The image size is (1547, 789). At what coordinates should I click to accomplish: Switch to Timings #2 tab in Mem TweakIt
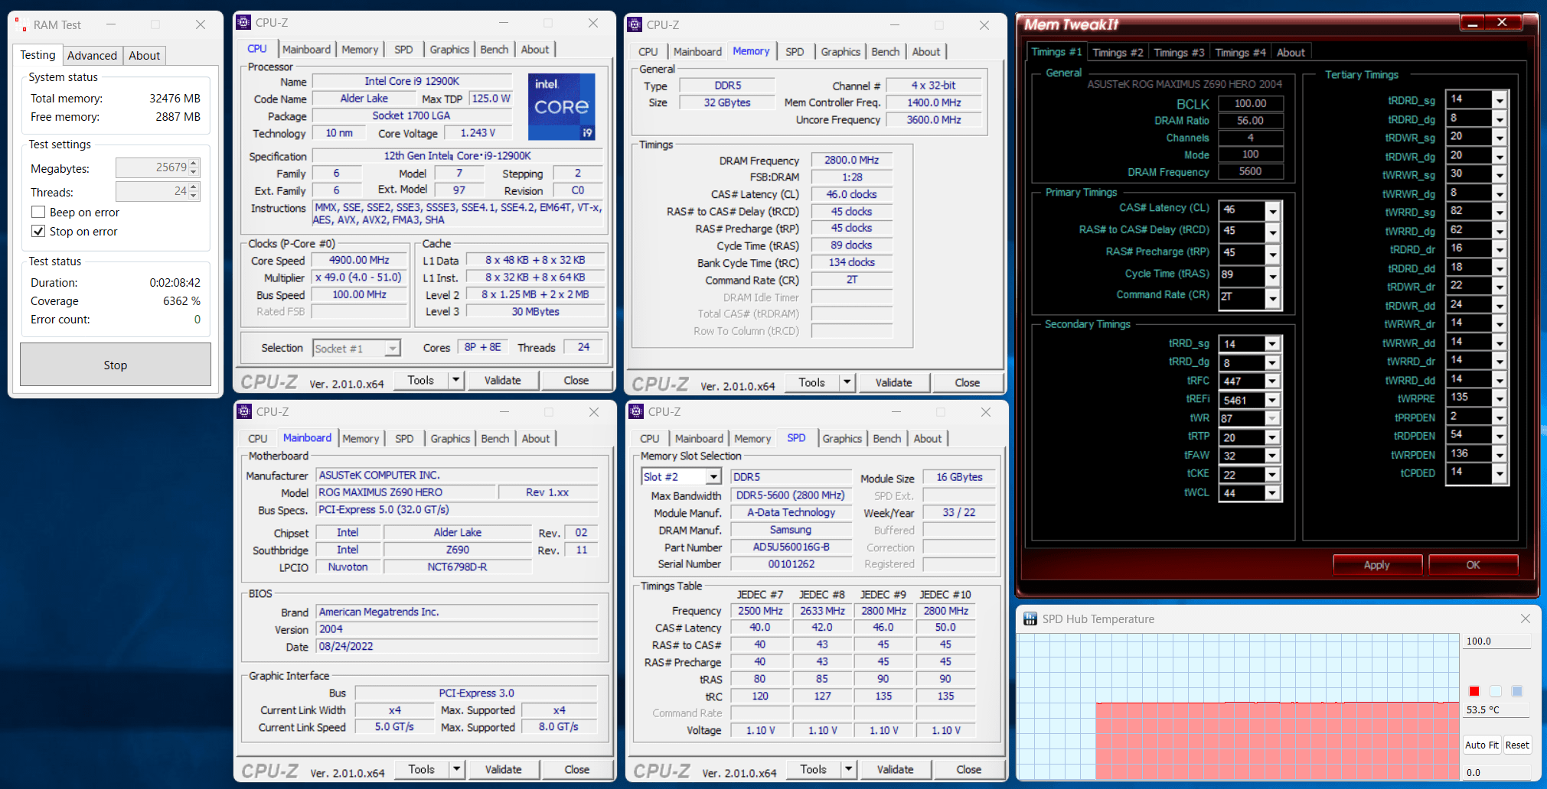click(x=1118, y=52)
